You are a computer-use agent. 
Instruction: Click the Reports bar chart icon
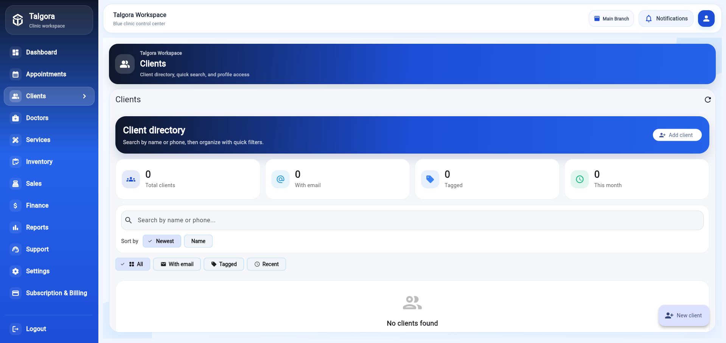(x=16, y=228)
